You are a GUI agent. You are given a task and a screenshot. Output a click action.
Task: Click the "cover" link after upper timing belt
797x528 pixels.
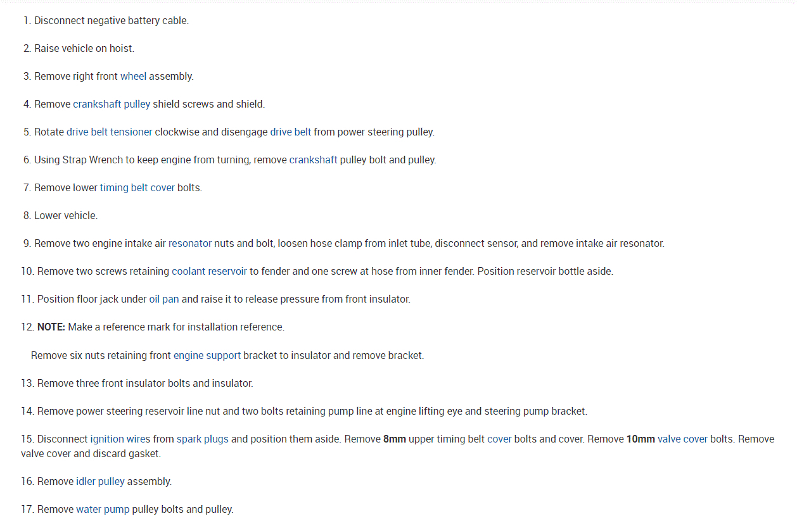click(x=499, y=439)
